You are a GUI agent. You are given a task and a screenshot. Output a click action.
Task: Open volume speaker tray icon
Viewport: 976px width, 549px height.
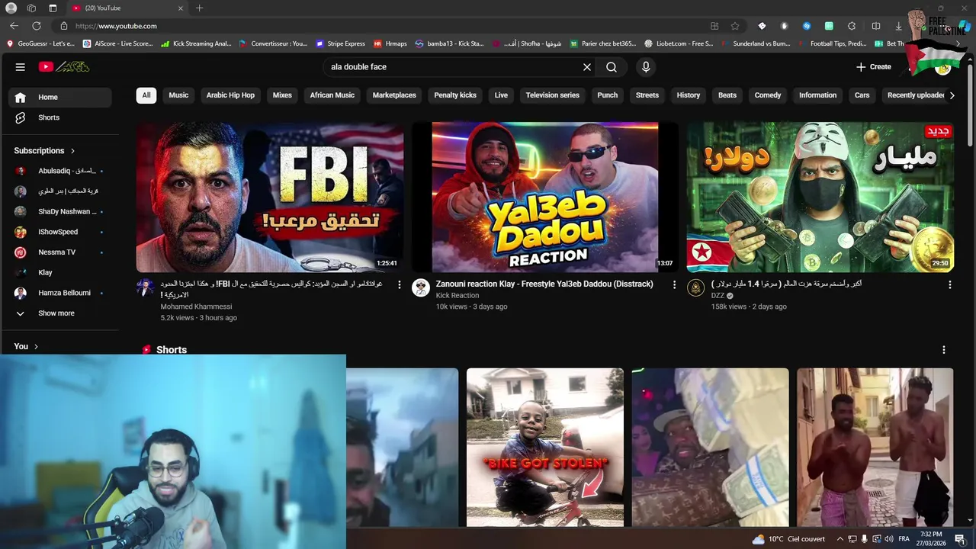[x=889, y=539]
